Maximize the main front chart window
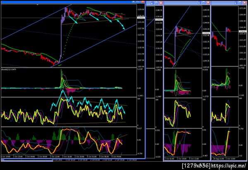Image resolution: width=248 pixels, height=170 pixels. tap(138, 1)
